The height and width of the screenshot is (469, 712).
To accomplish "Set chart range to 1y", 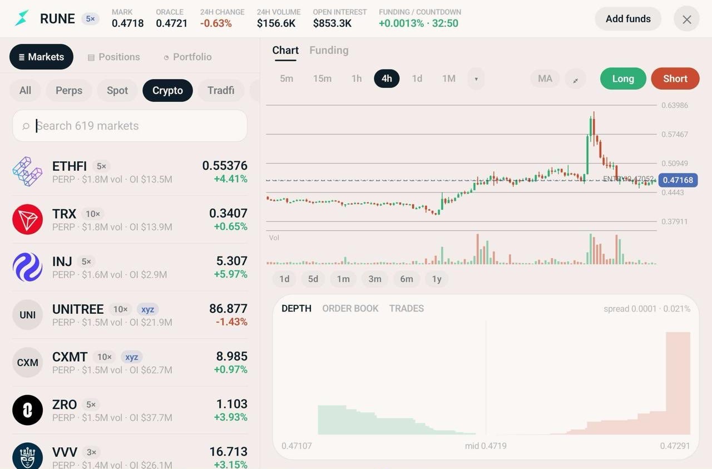I will [x=437, y=279].
